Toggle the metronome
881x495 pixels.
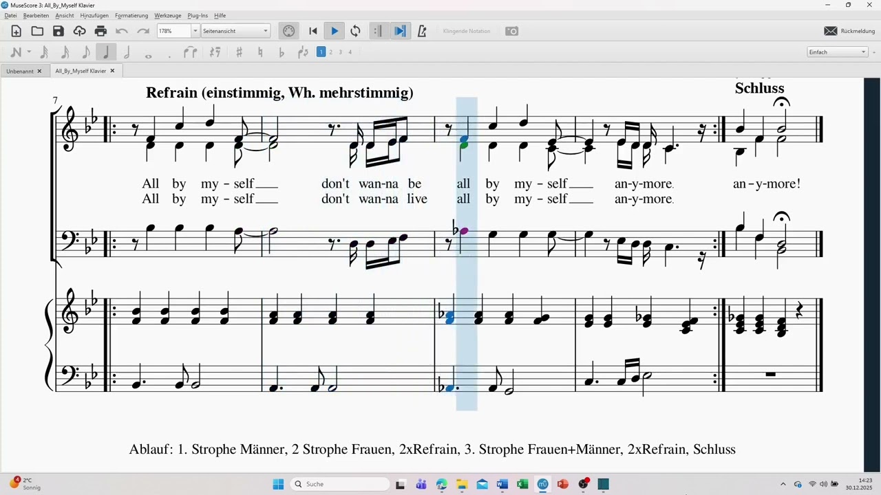tap(422, 31)
